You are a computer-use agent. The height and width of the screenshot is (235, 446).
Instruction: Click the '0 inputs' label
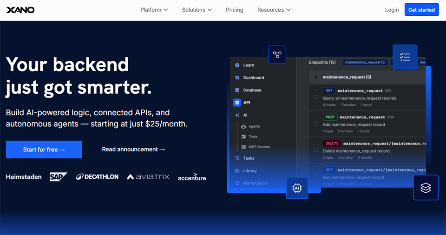[329, 104]
